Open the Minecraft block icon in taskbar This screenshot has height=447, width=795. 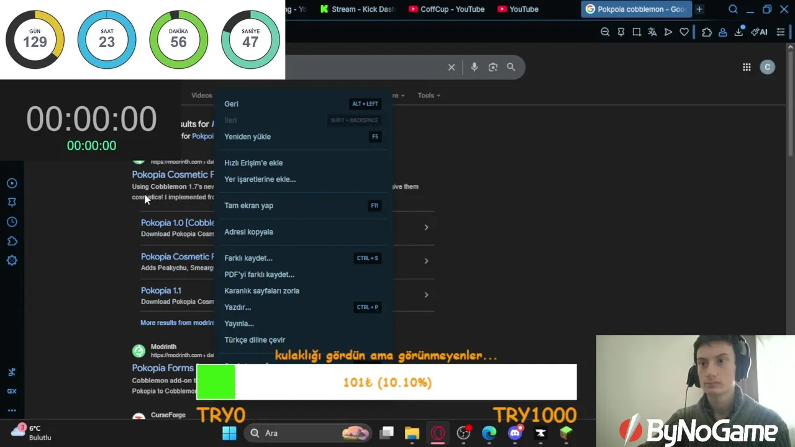coord(566,433)
